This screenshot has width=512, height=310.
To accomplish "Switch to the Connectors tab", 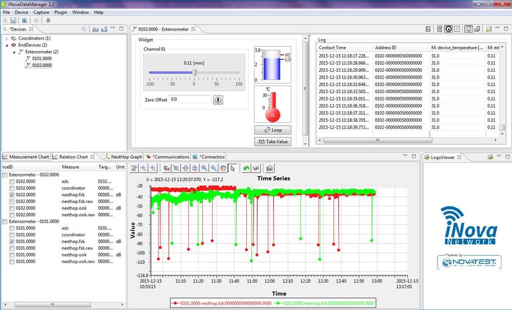I will coord(208,157).
